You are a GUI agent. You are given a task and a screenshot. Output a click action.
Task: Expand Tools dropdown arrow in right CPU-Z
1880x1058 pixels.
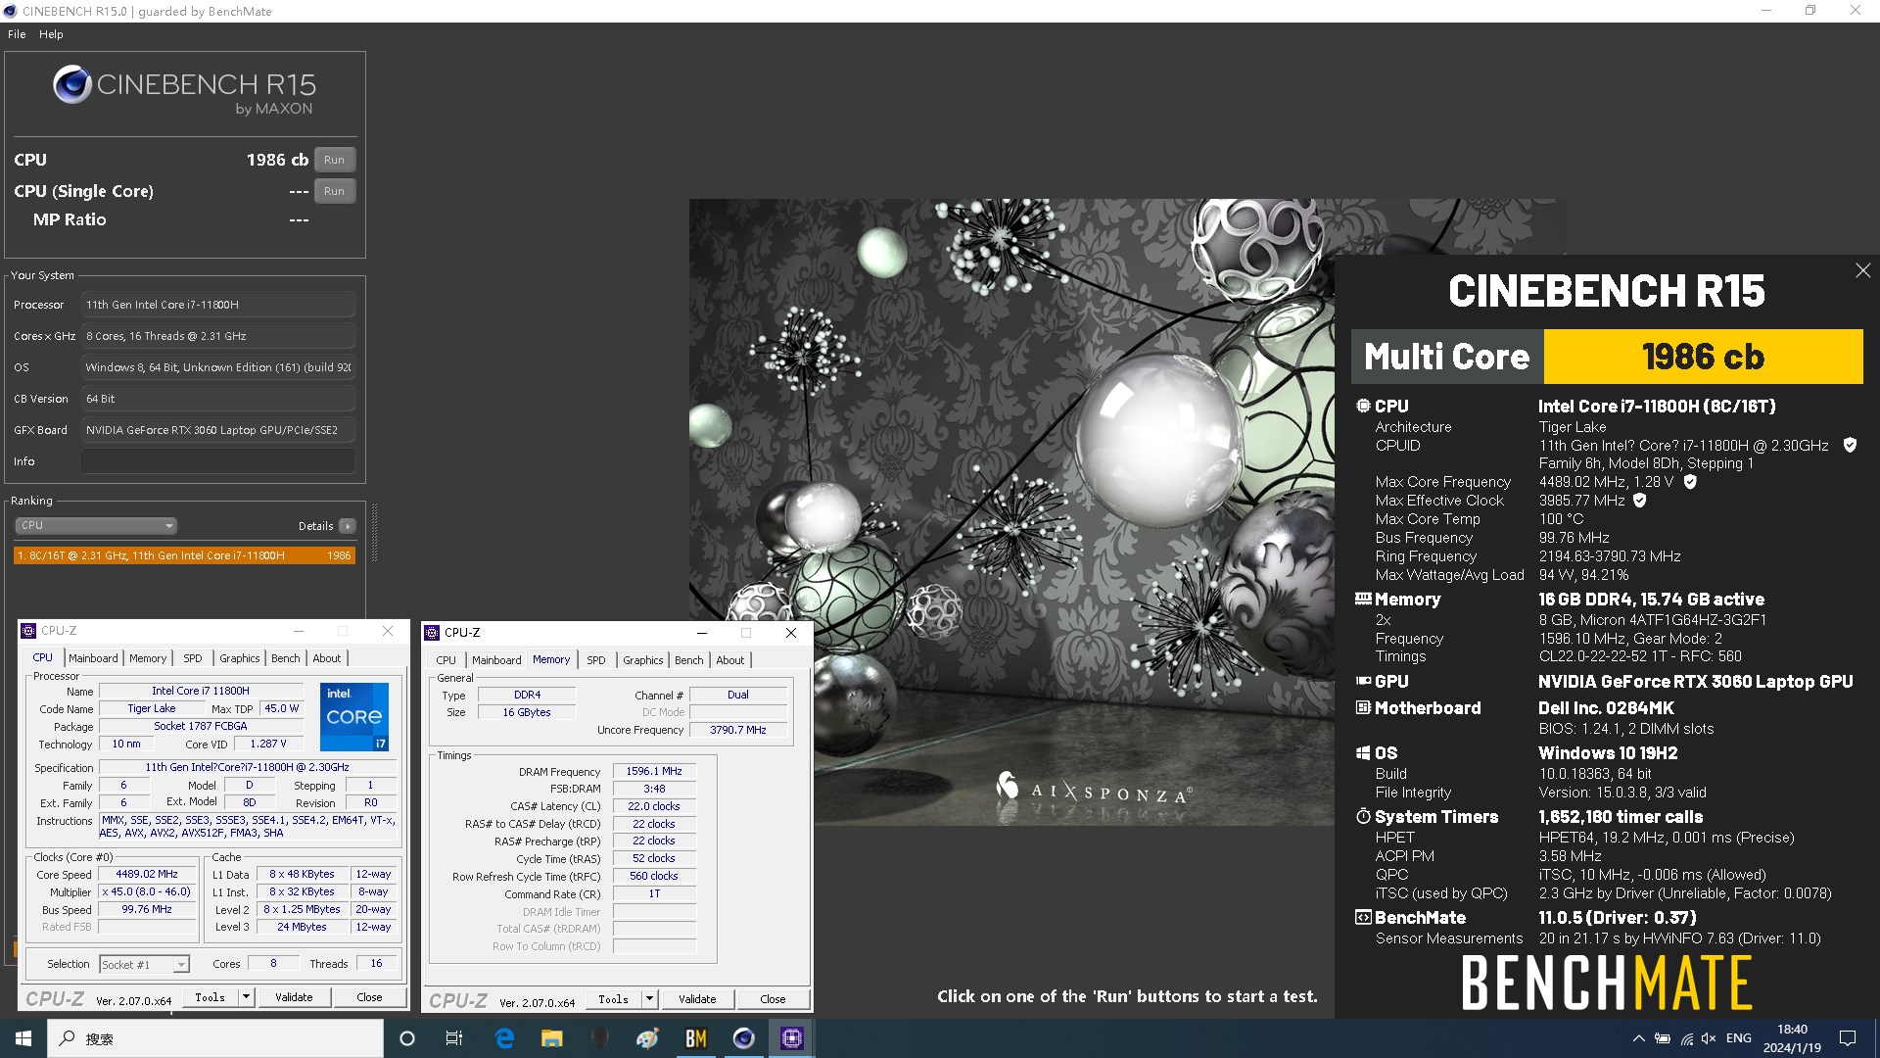(649, 999)
